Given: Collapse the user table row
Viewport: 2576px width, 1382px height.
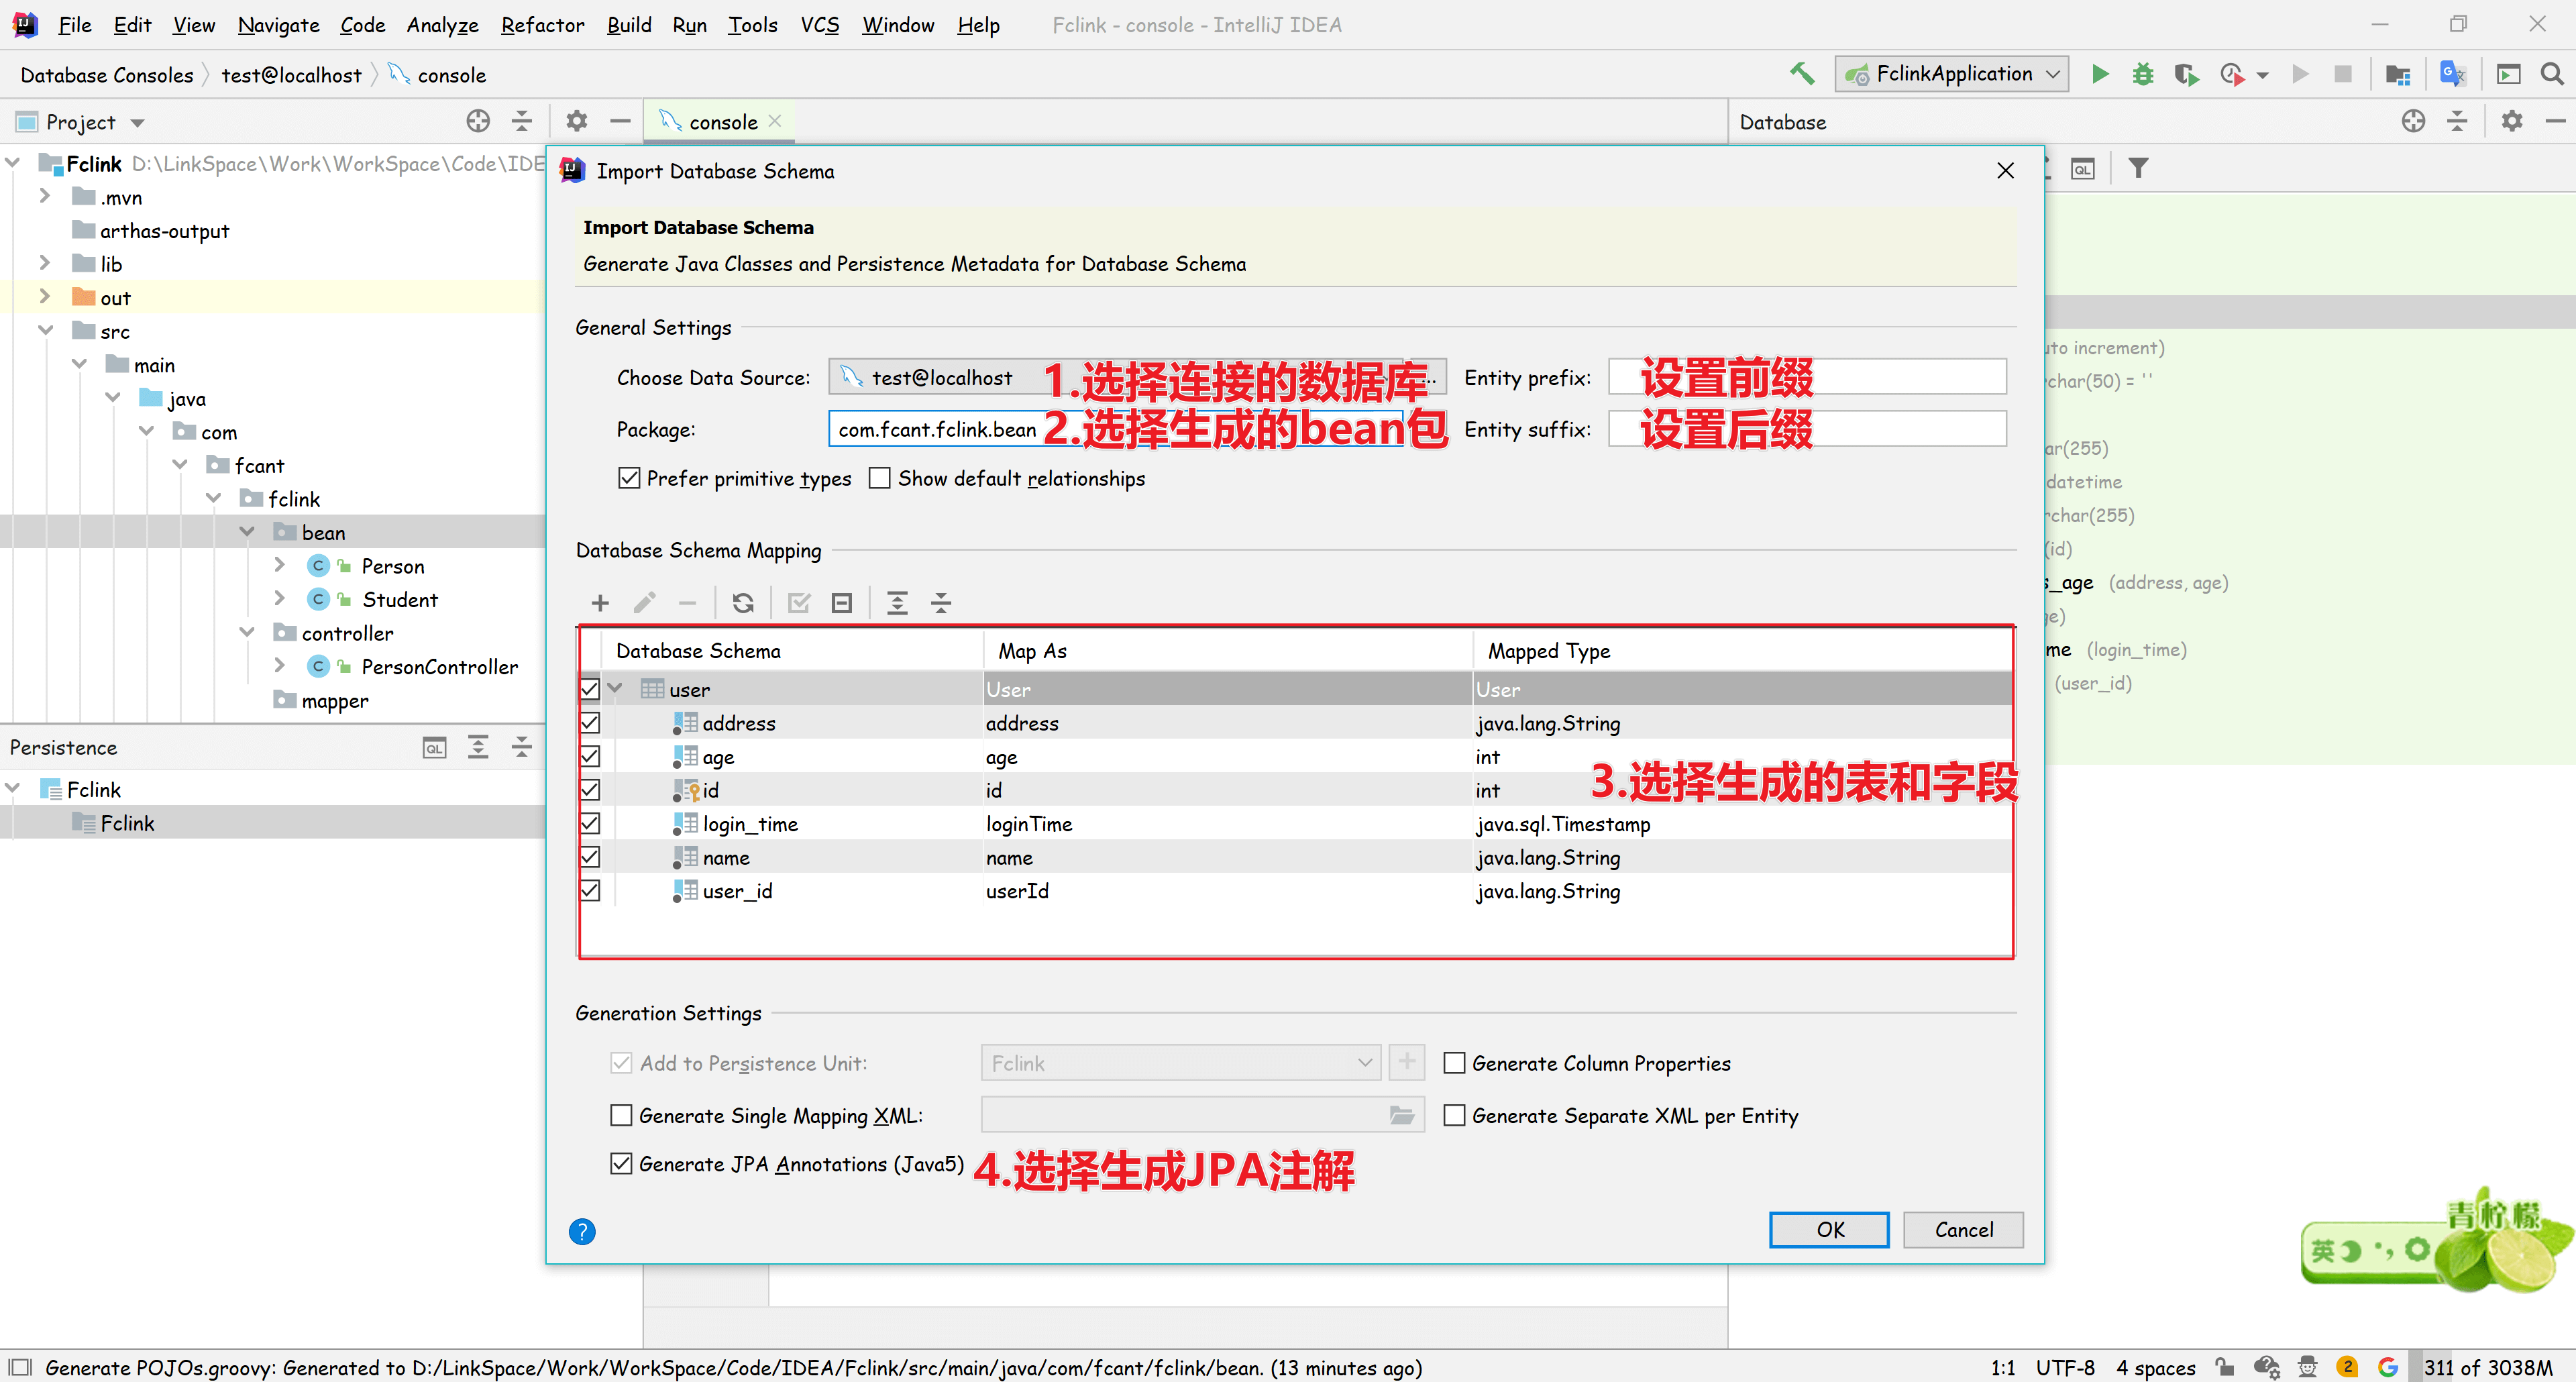Looking at the screenshot, I should pyautogui.click(x=616, y=688).
